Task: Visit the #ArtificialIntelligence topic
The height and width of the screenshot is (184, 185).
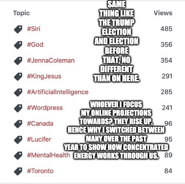Action: click(58, 92)
